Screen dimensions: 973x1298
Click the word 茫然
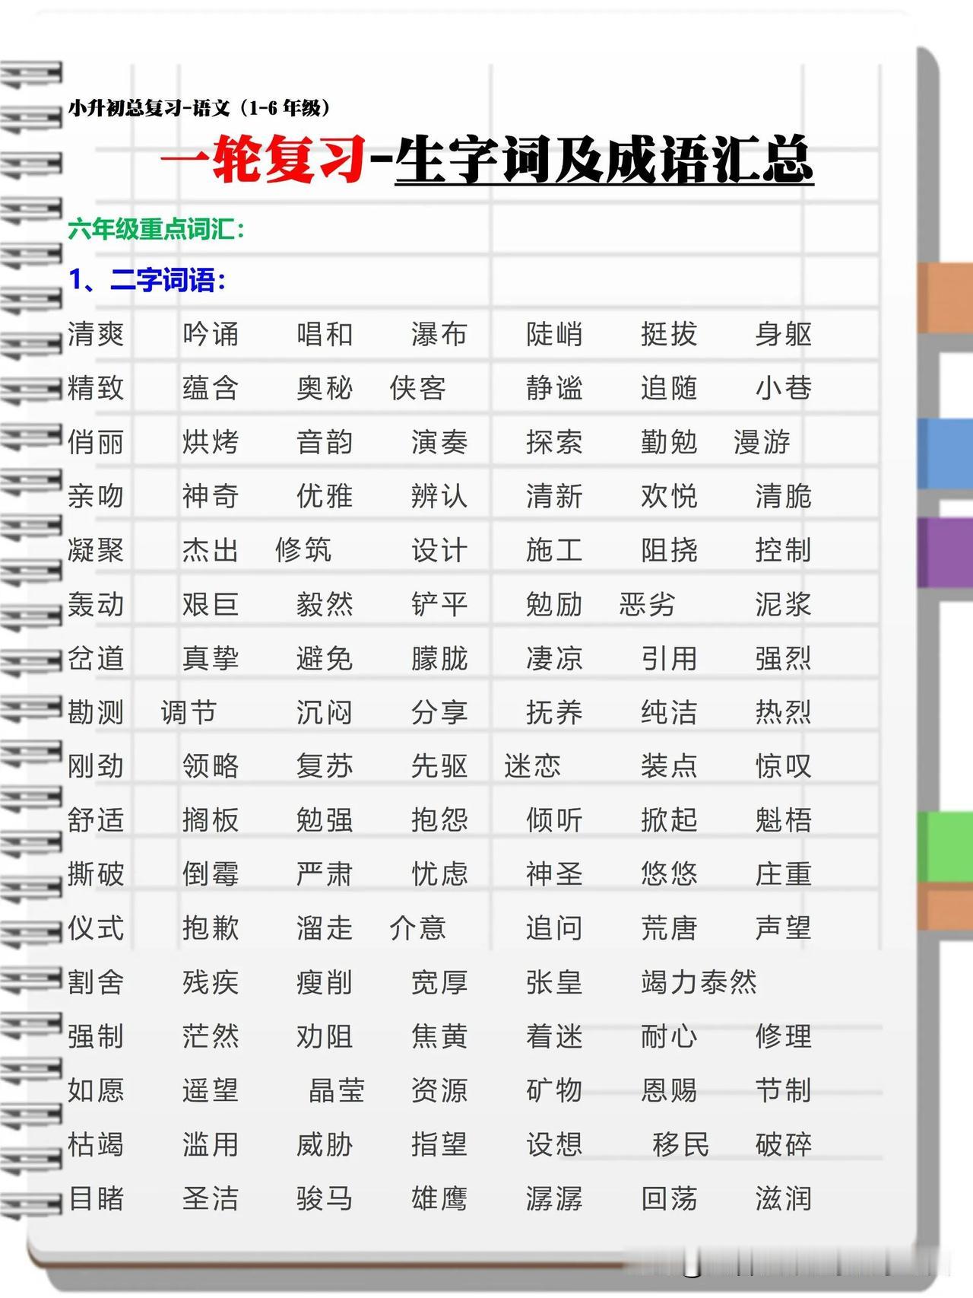(211, 1036)
